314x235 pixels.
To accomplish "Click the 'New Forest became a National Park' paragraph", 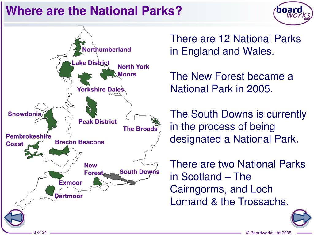I will pos(232,82).
